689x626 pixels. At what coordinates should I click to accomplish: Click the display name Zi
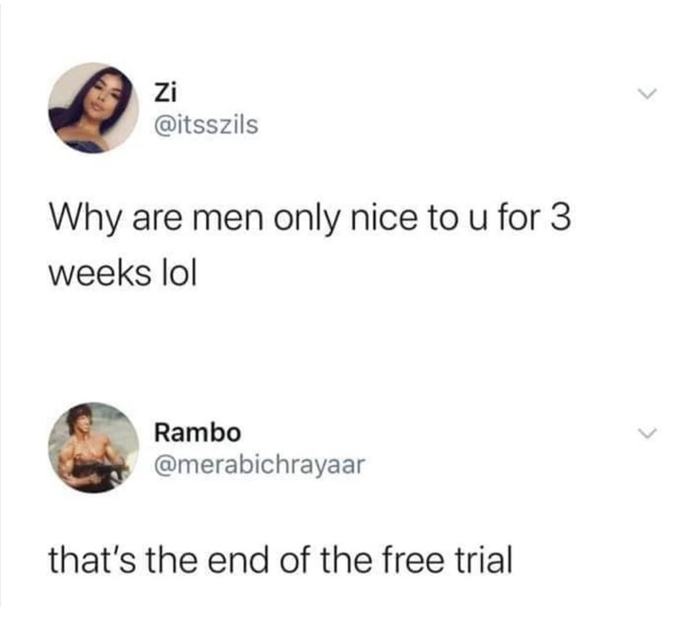[165, 93]
